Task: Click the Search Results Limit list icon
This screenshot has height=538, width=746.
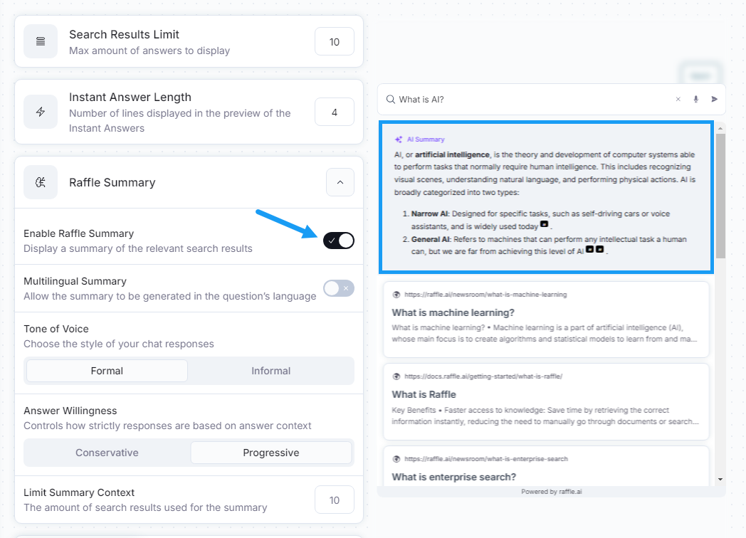Action: pos(41,41)
